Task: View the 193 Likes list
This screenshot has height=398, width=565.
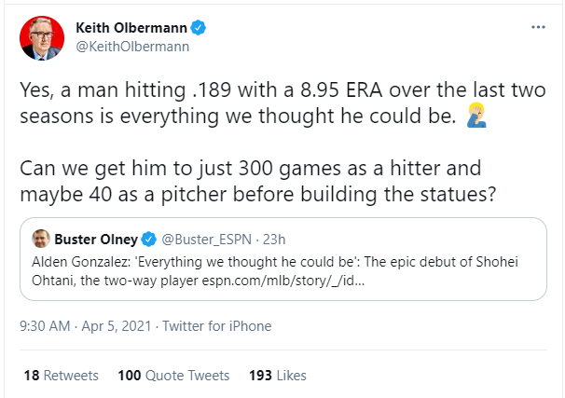Action: point(278,376)
